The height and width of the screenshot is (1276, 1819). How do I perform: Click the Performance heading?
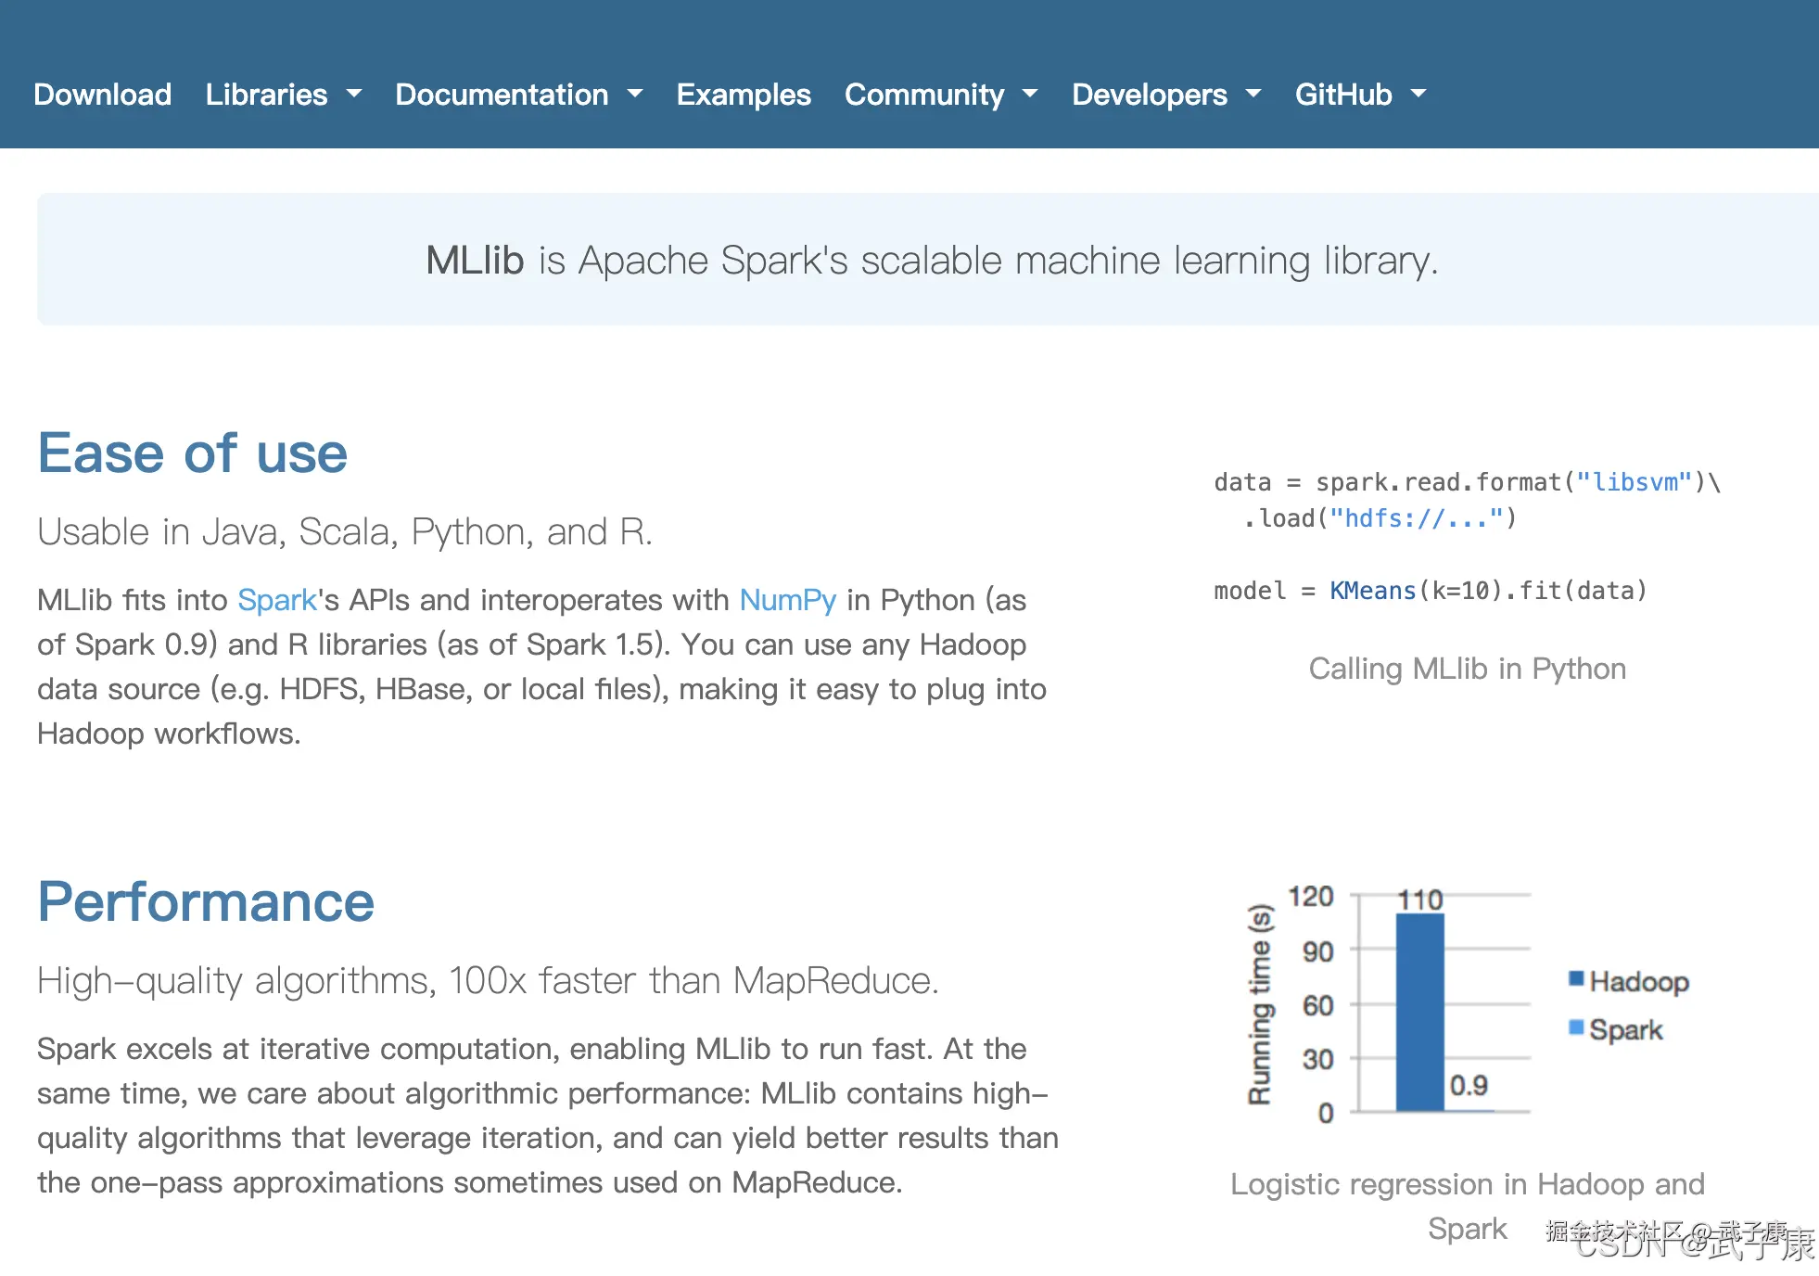pyautogui.click(x=206, y=901)
